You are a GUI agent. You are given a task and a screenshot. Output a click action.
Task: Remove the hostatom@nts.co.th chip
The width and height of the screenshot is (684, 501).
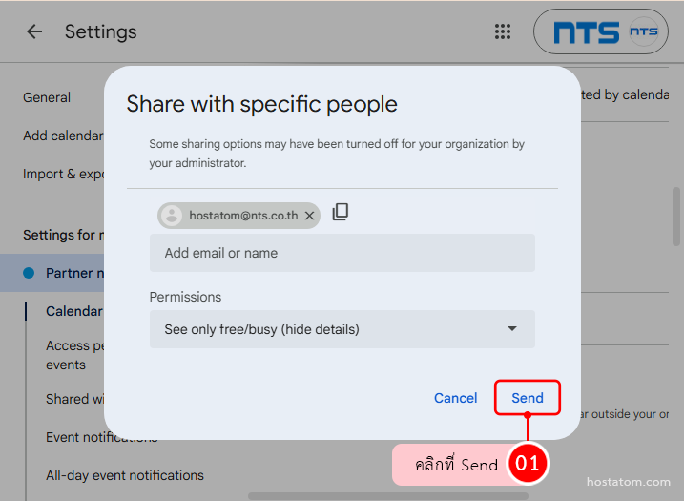tap(309, 216)
